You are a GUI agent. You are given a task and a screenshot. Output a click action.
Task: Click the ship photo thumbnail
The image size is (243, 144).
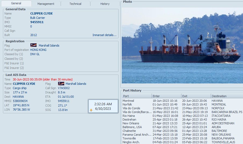(x=182, y=45)
